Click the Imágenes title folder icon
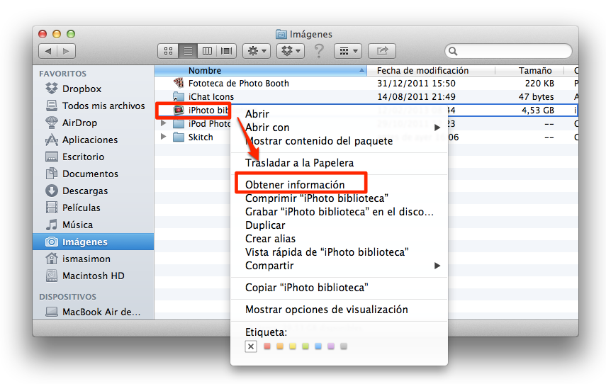606x384 pixels. point(281,34)
